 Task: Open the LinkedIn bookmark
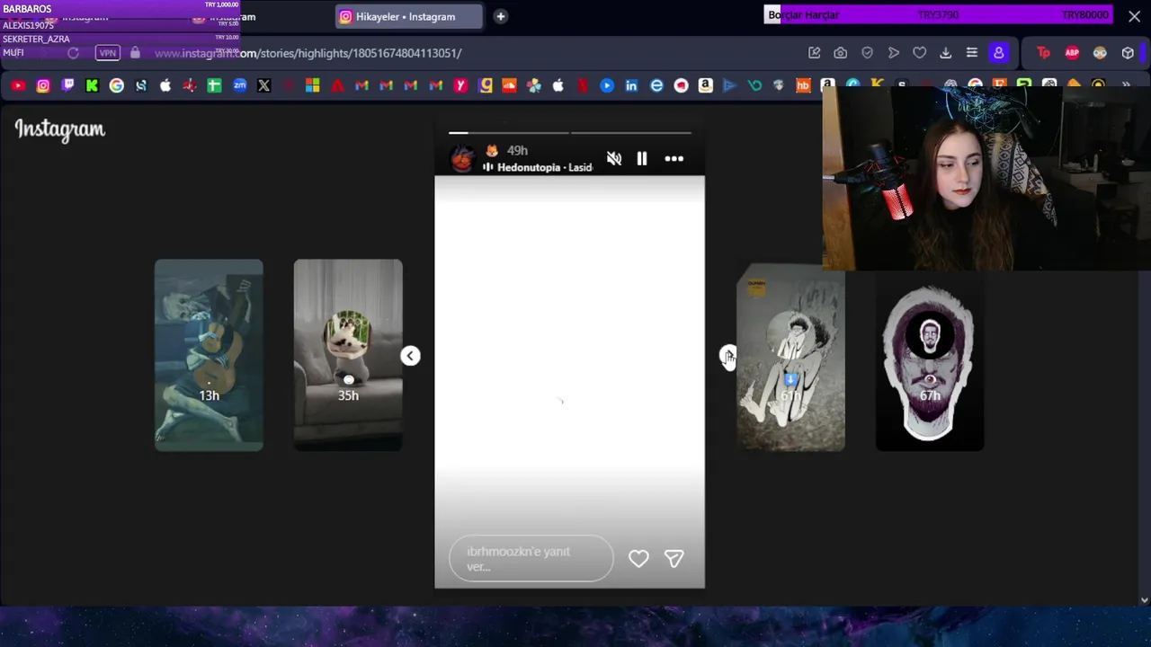(631, 85)
